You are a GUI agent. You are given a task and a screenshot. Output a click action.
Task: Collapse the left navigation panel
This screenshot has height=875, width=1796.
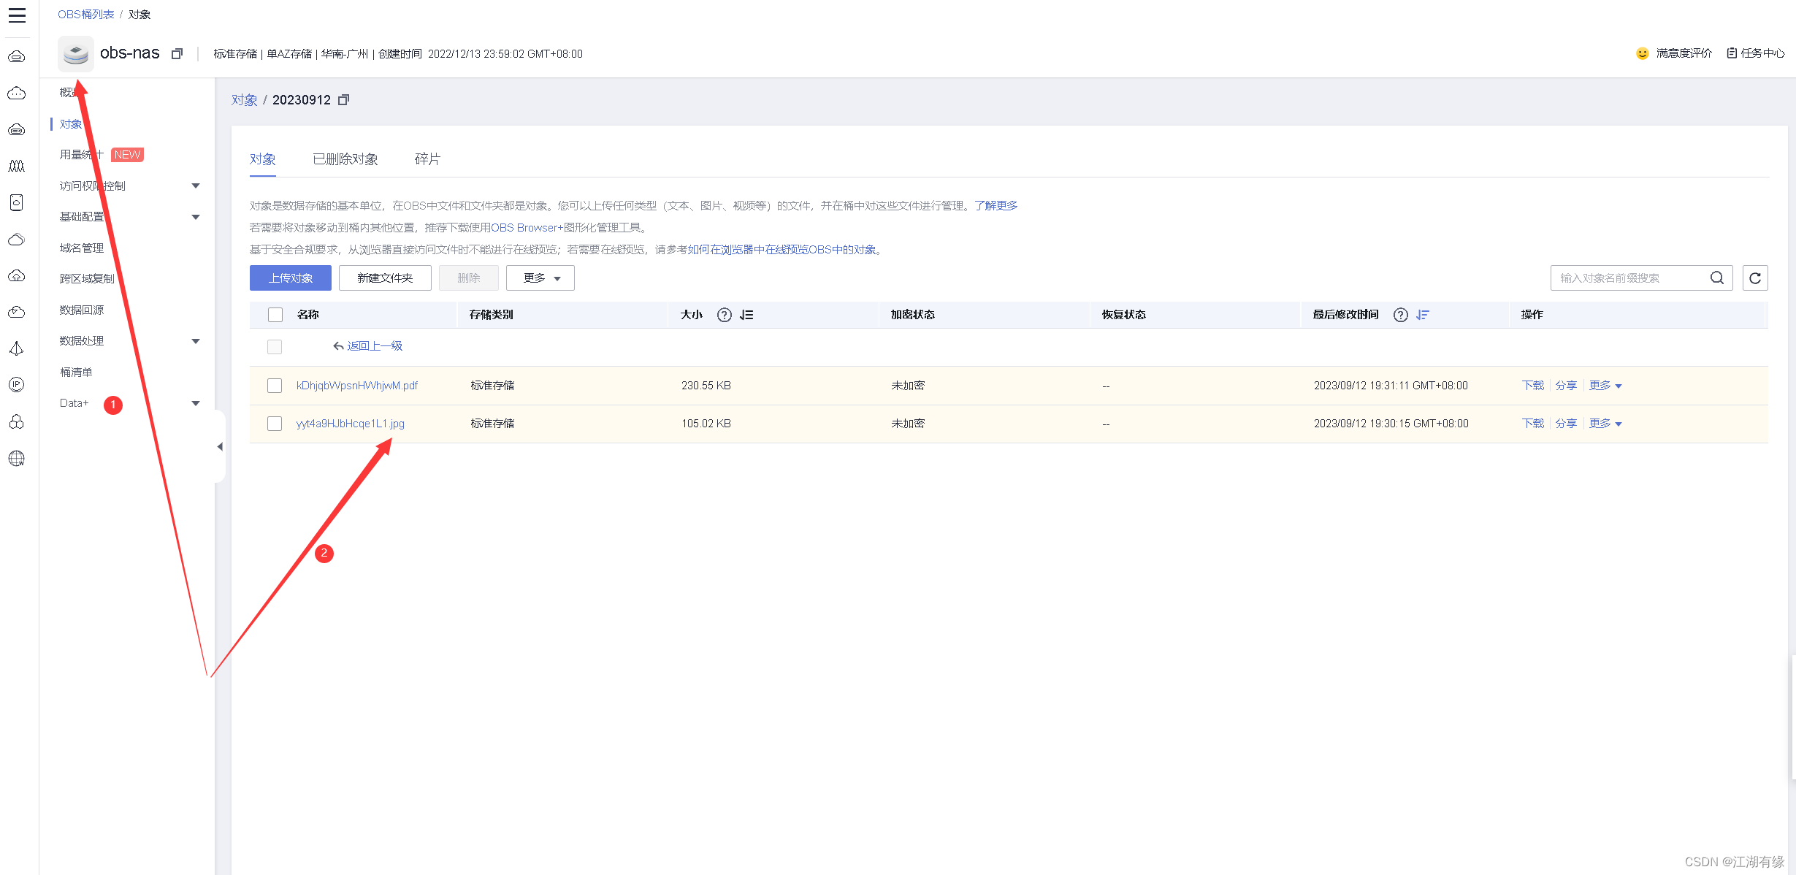coord(220,446)
